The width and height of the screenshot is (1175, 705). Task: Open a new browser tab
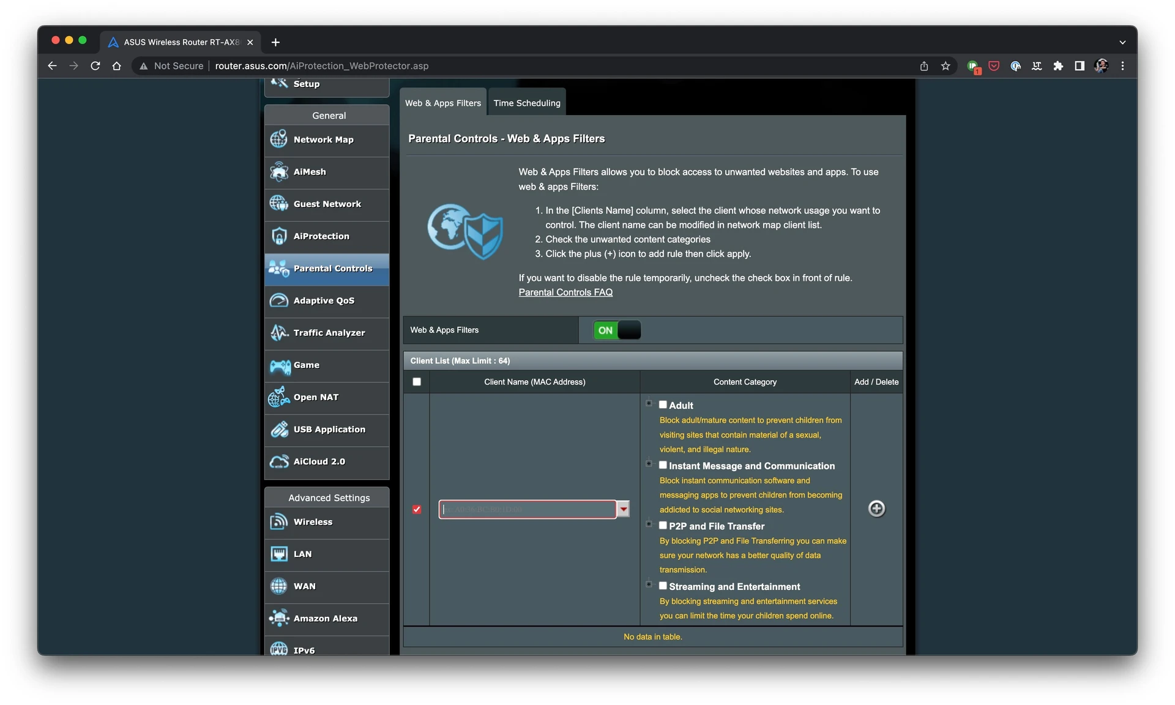coord(275,42)
